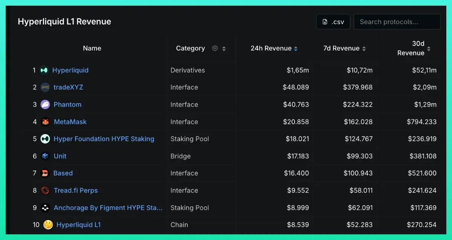
Task: Sort table by Category column arrows
Action: (x=224, y=48)
